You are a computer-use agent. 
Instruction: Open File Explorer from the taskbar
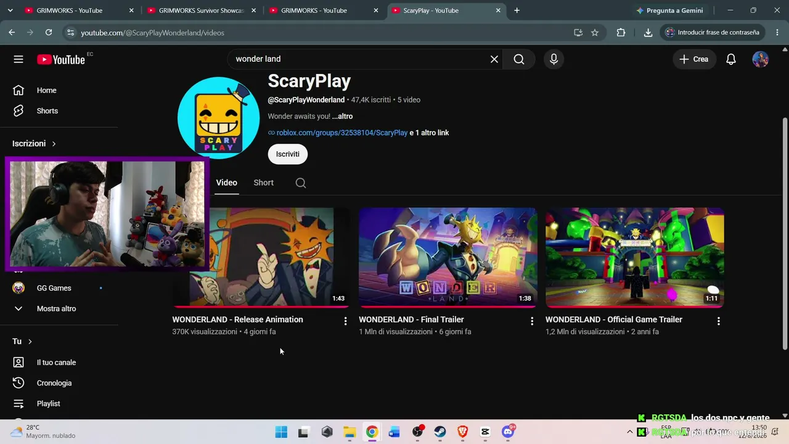click(x=350, y=432)
